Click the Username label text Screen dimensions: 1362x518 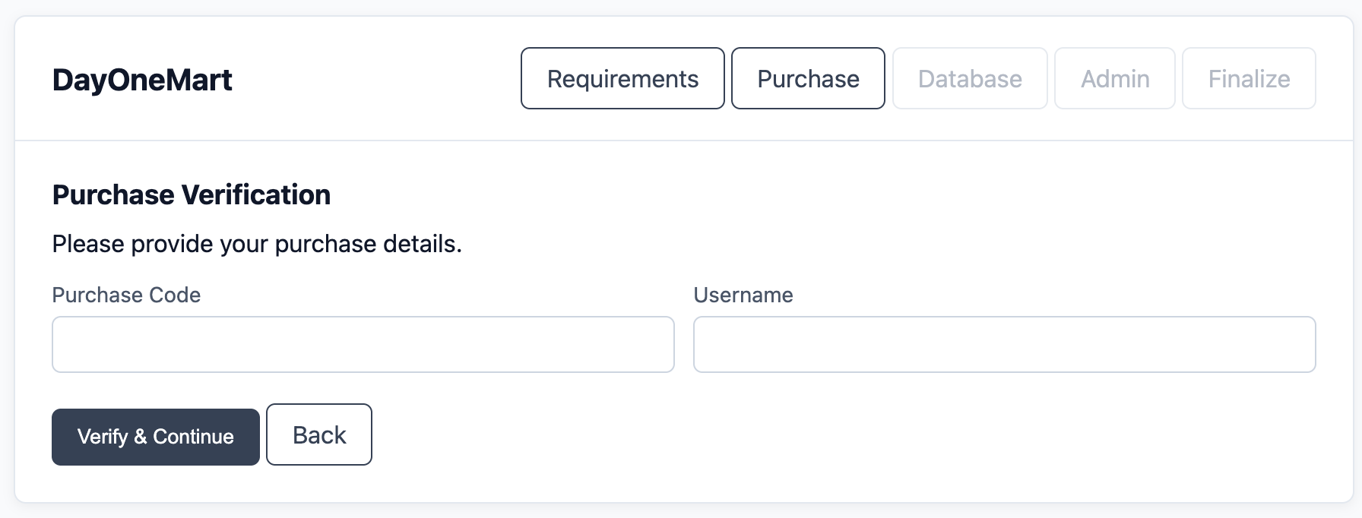[x=743, y=295]
